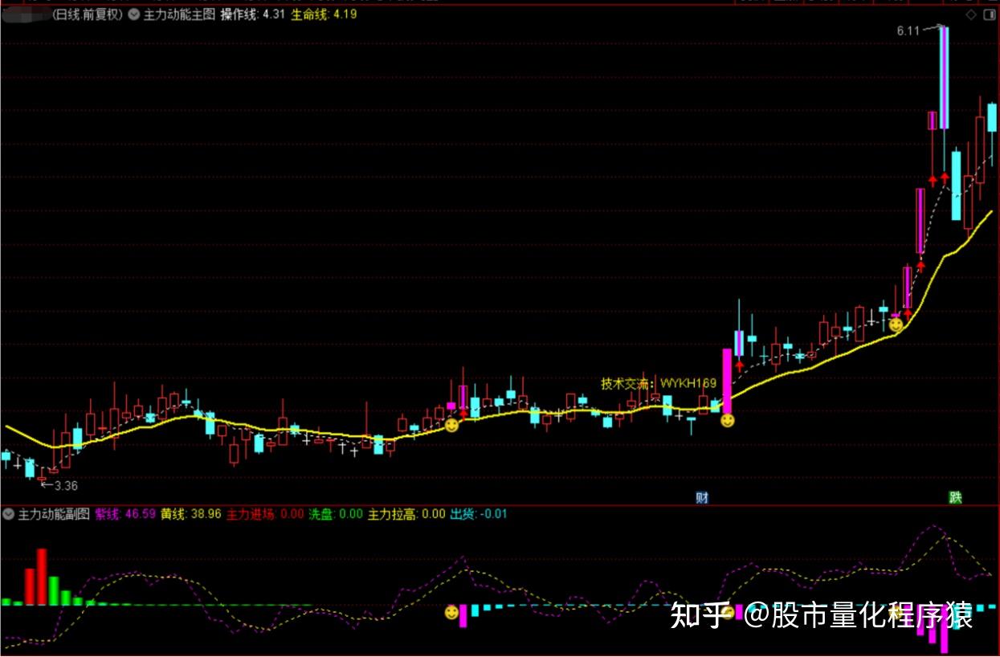Click the 主力进场: 0.00 readout

[265, 514]
